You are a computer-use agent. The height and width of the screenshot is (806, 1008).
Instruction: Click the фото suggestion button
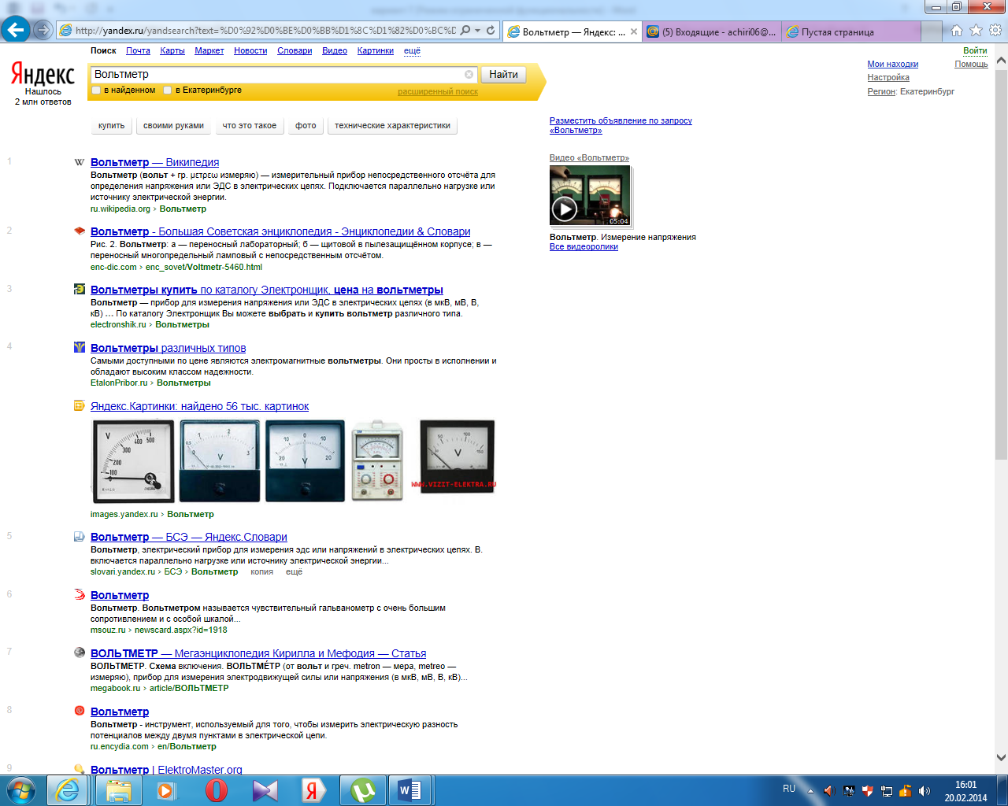click(x=306, y=126)
